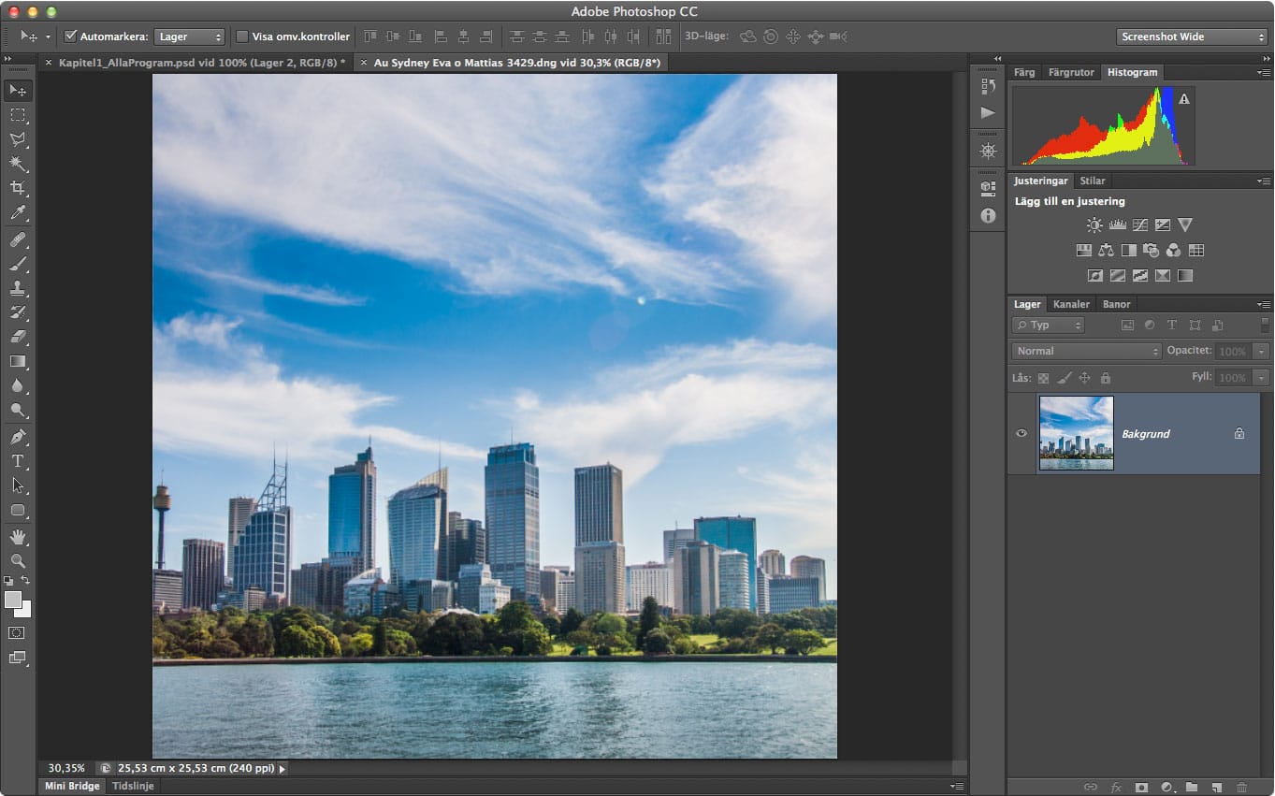Hide the Bakgrund layer with eye icon
The width and height of the screenshot is (1275, 796).
tap(1021, 433)
